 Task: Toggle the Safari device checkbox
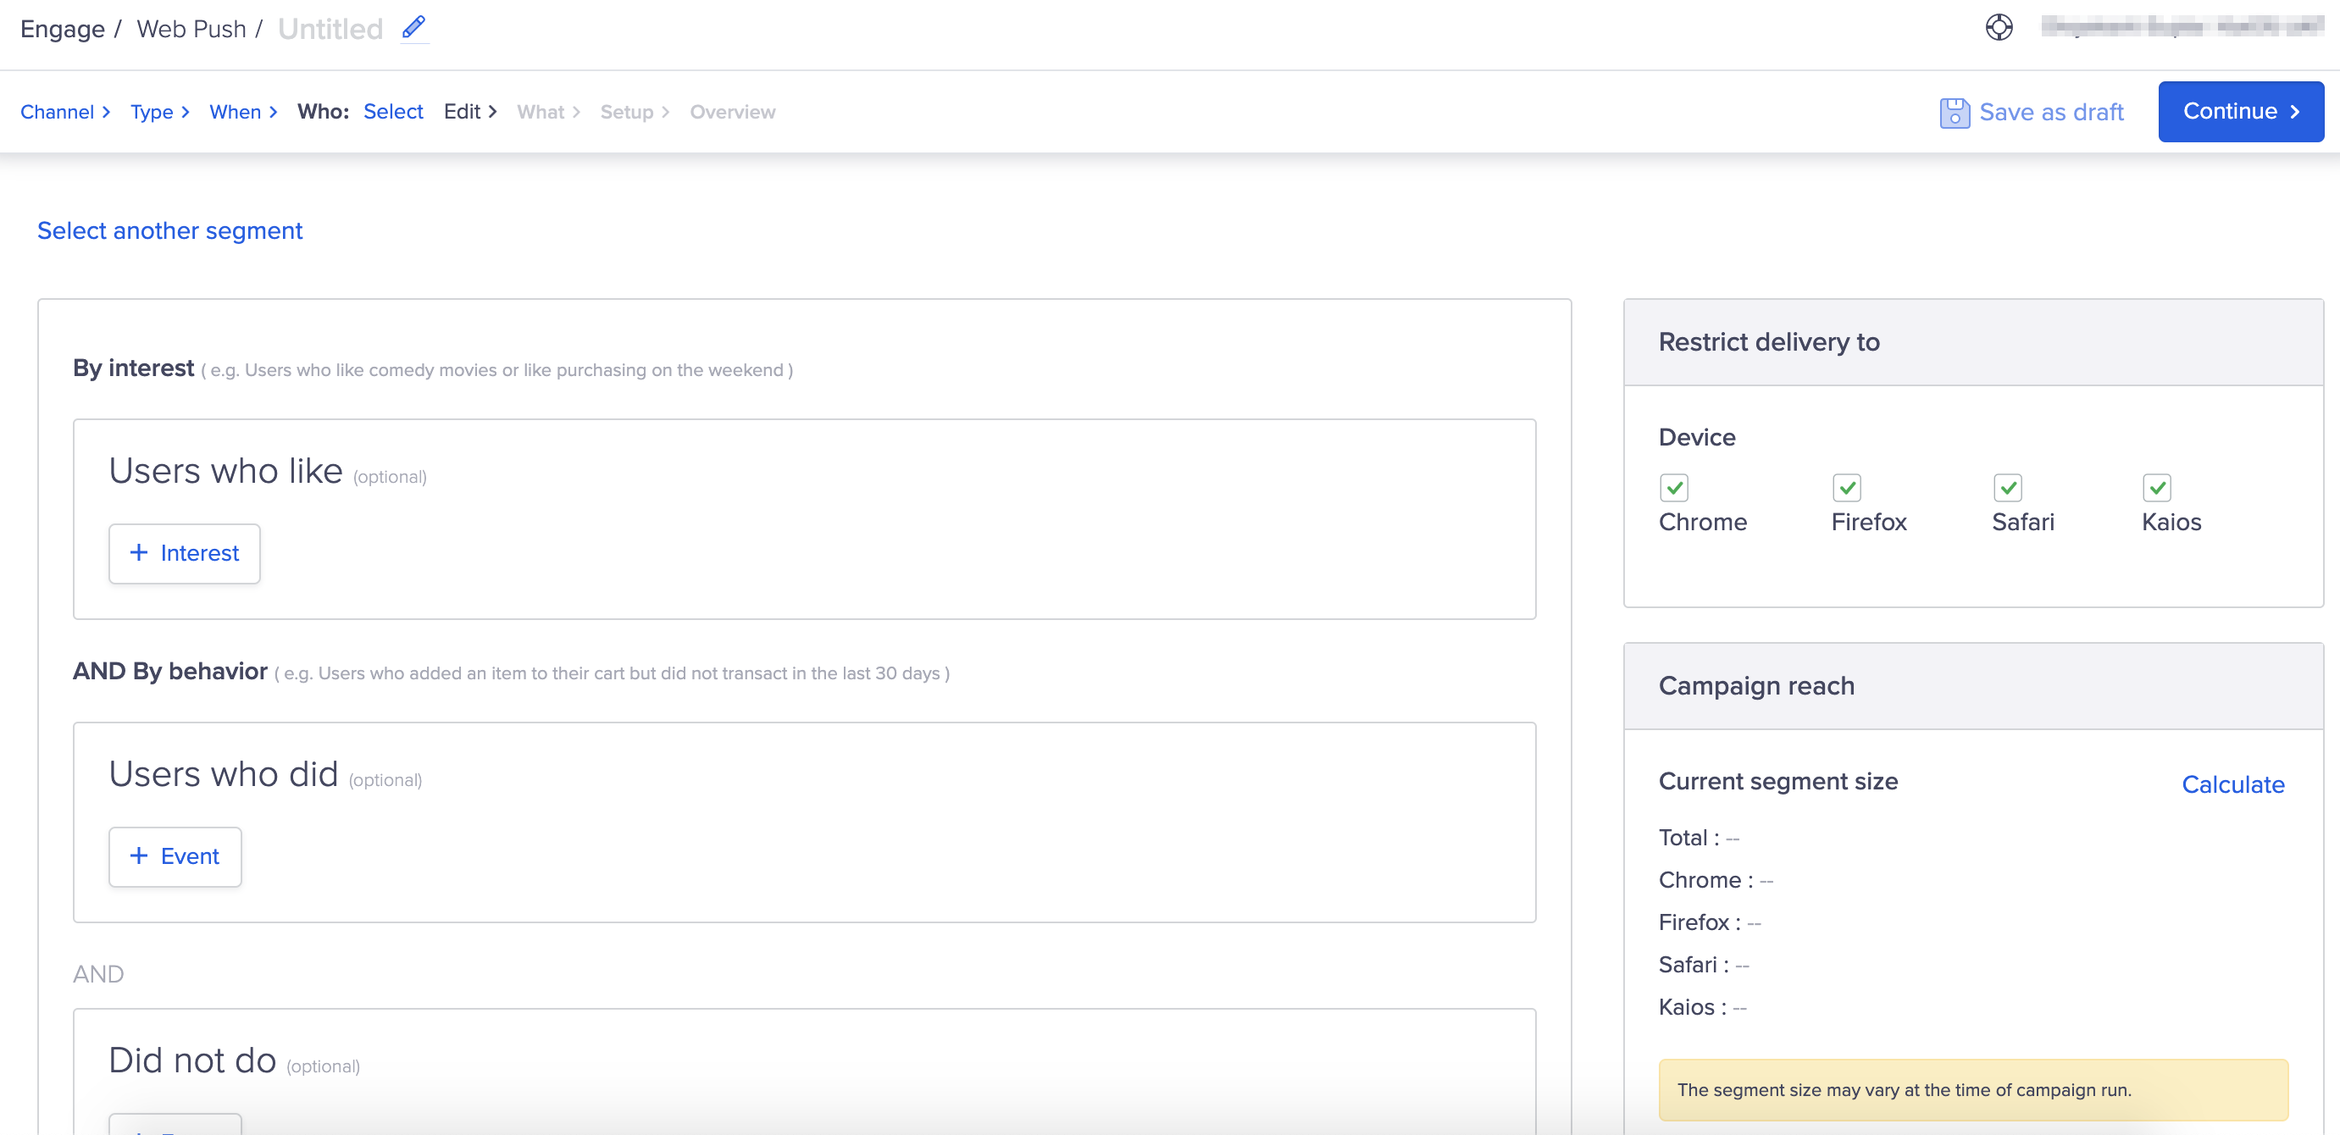click(x=2007, y=488)
